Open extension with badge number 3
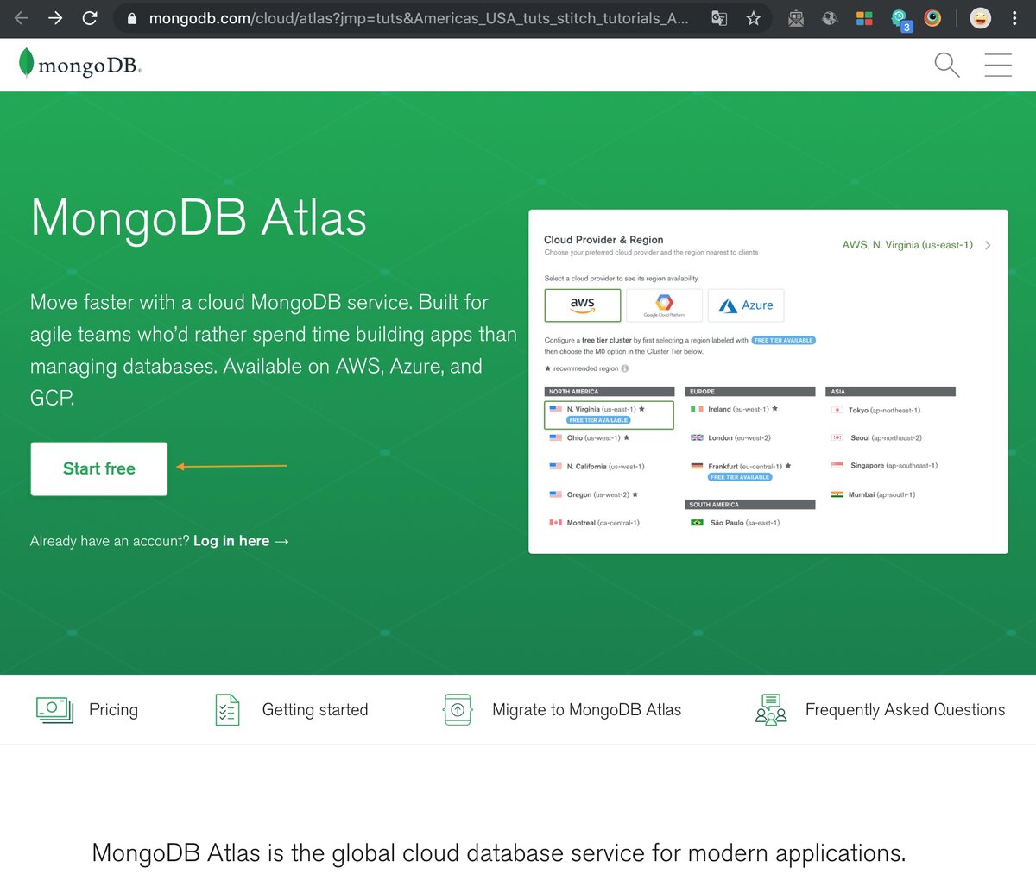Screen dimensions: 1036x874 click(x=900, y=19)
